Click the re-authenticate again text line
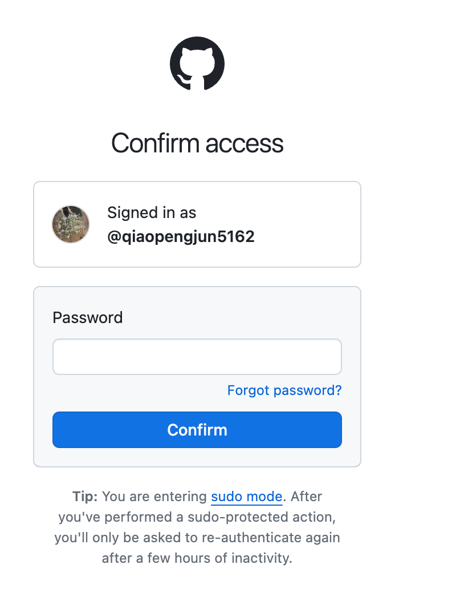Image resolution: width=464 pixels, height=613 pixels. point(197,538)
